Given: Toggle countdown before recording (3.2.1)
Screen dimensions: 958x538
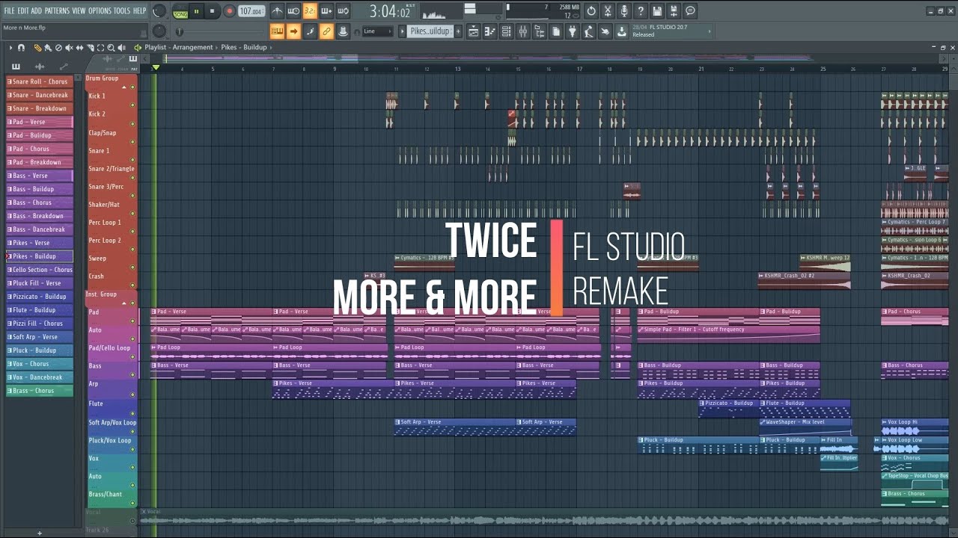Looking at the screenshot, I should pyautogui.click(x=310, y=11).
